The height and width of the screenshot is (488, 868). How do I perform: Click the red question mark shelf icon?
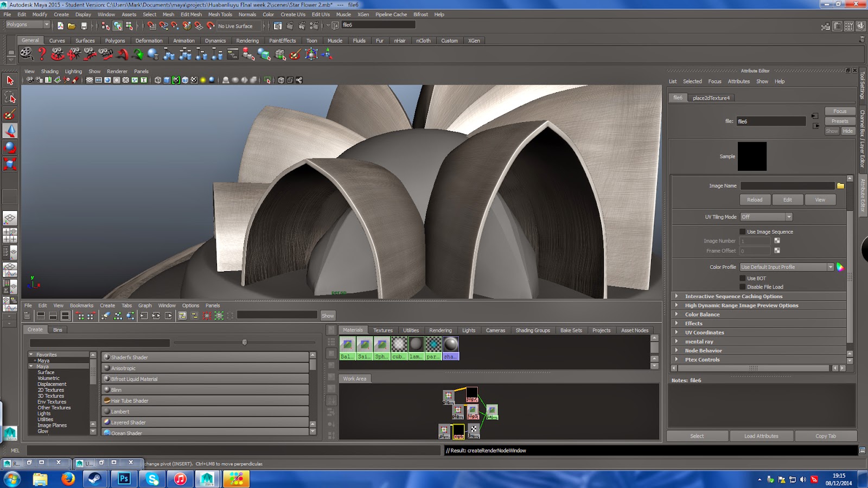[42, 54]
